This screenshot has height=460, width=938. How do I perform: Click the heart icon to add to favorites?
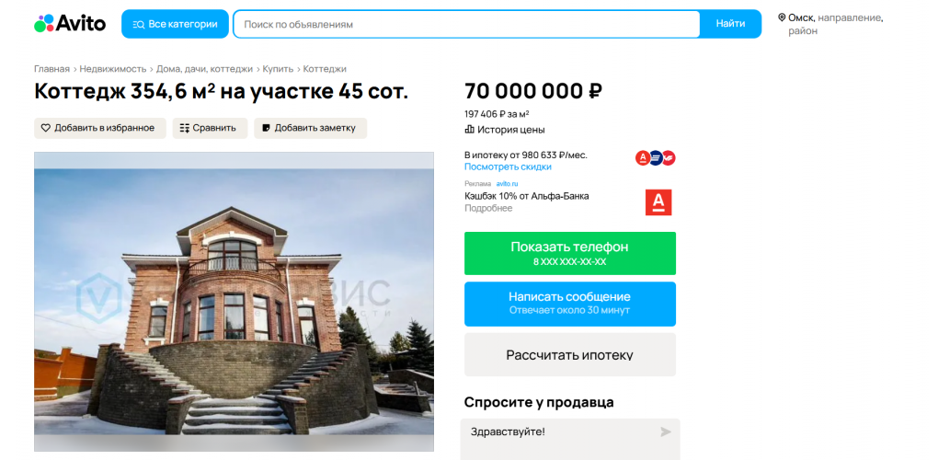pos(45,128)
